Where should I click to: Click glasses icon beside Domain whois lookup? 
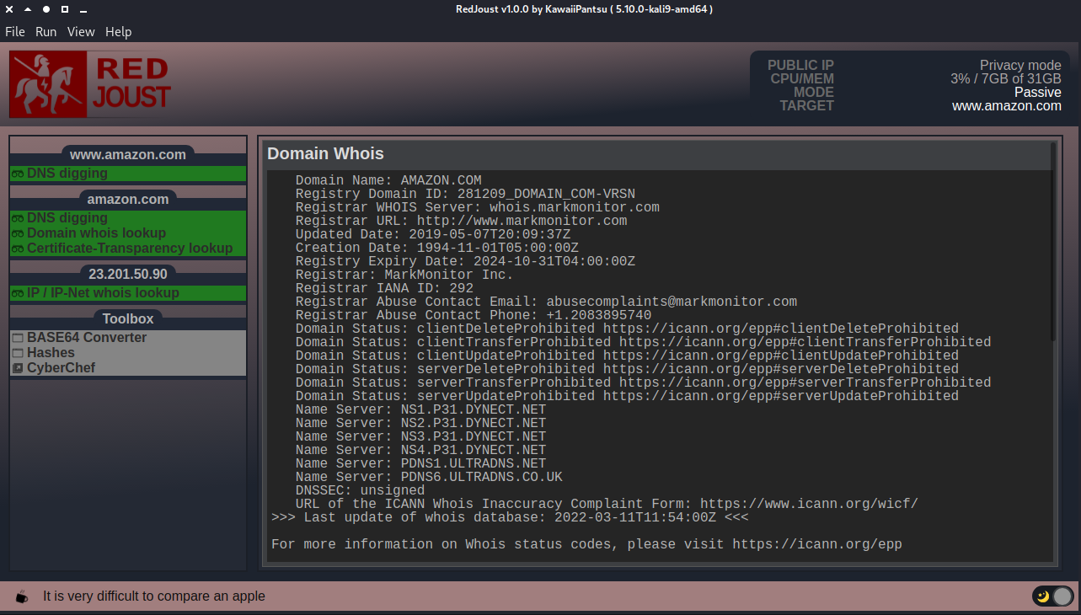tap(17, 233)
